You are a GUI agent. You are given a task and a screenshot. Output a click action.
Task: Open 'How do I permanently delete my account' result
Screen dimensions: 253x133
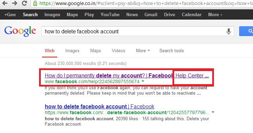pos(127,75)
